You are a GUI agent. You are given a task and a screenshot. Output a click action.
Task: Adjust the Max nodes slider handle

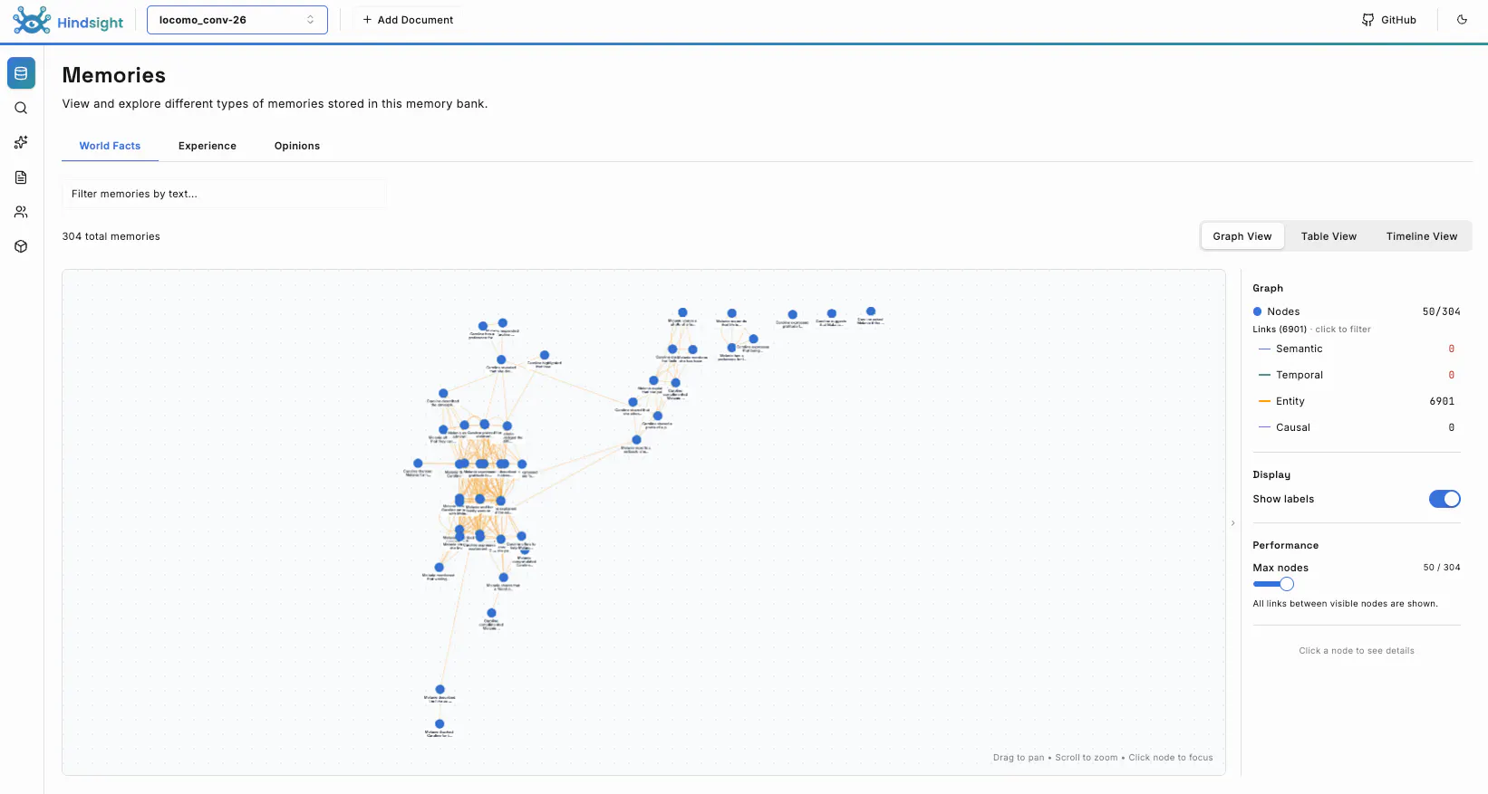[1287, 584]
